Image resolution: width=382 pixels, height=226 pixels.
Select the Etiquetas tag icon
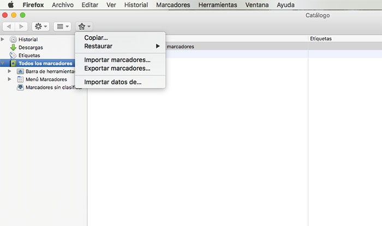(x=14, y=56)
